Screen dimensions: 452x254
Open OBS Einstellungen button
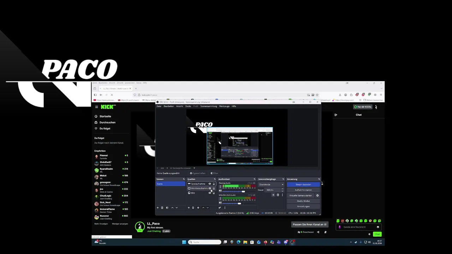303,206
